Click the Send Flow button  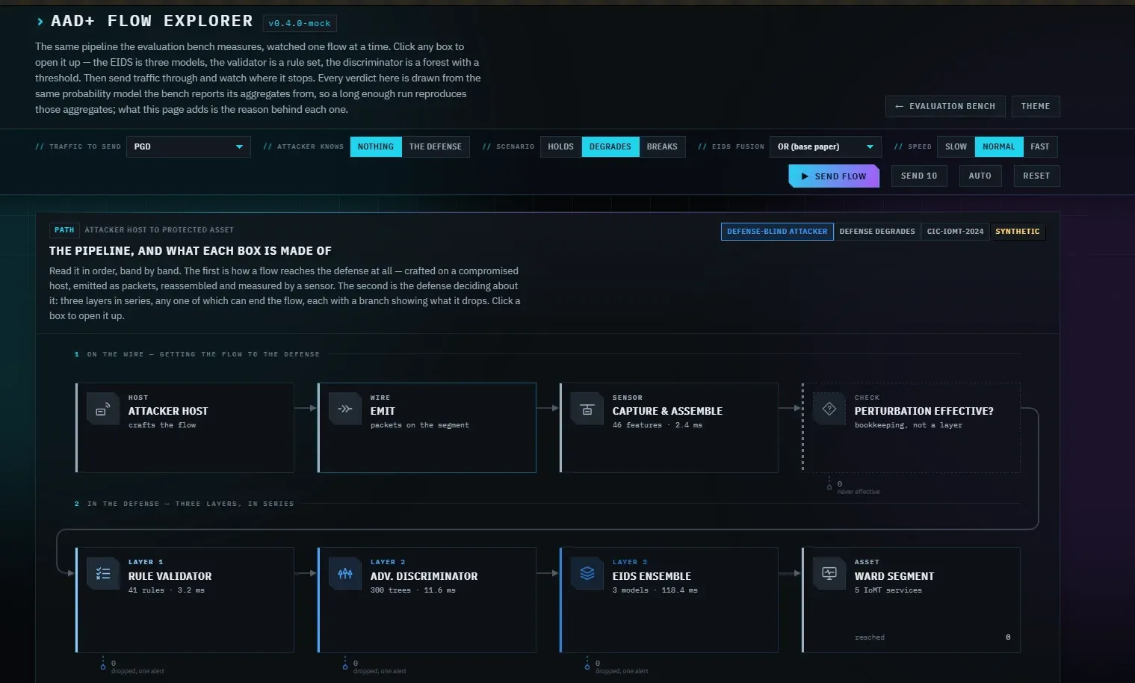[x=834, y=176]
